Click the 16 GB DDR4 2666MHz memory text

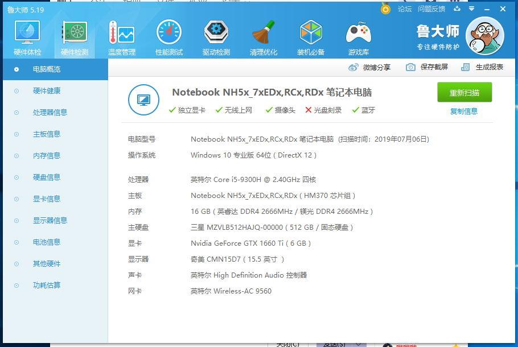point(282,211)
